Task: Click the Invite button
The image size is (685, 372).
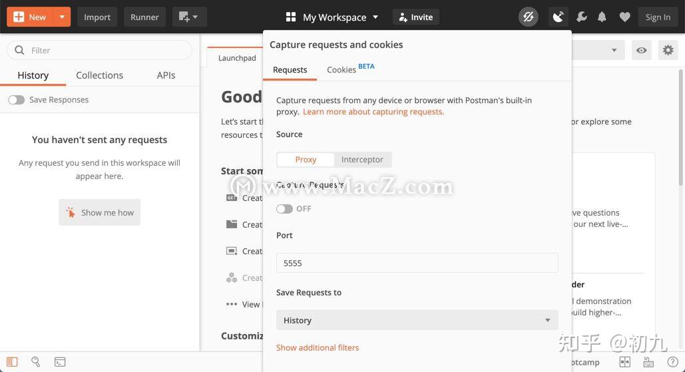Action: coord(415,17)
